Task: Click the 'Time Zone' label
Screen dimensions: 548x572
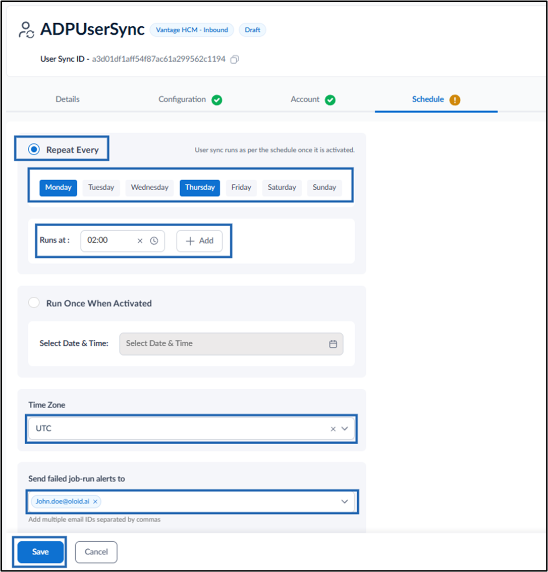Action: pyautogui.click(x=46, y=405)
